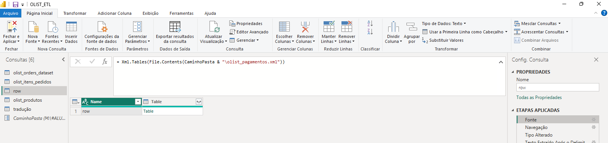
Task: Open the Arquivo tab
Action: point(11,13)
